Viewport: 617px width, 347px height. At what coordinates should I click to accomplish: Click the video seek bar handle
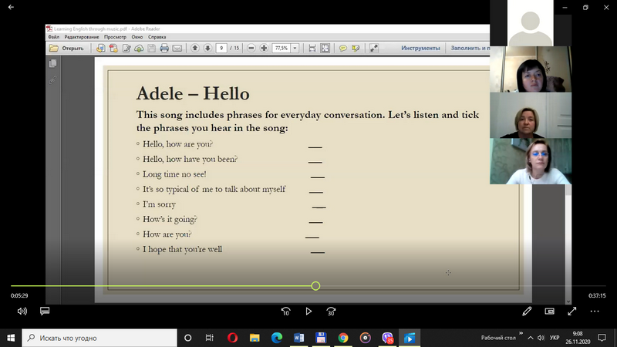(x=315, y=286)
